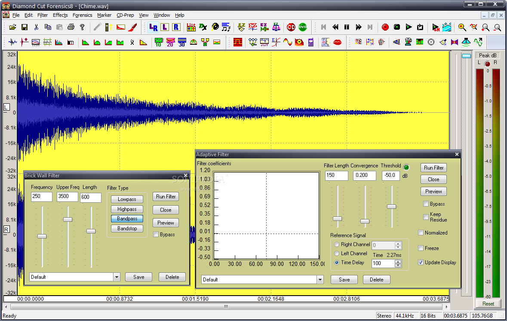Open help with the question mark icon
This screenshot has width=507, height=321.
[82, 27]
